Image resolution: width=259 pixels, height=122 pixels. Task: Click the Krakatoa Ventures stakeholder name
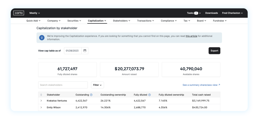pyautogui.click(x=57, y=101)
